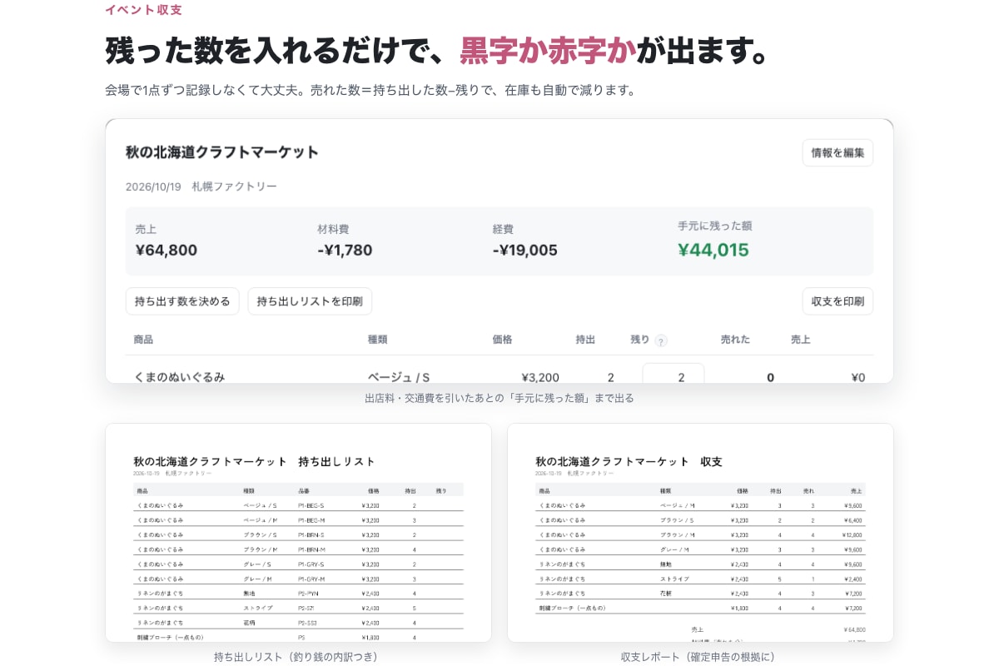Click P1-BEG-S code in 持ち出しリスト preview
The width and height of the screenshot is (999, 666).
(311, 505)
